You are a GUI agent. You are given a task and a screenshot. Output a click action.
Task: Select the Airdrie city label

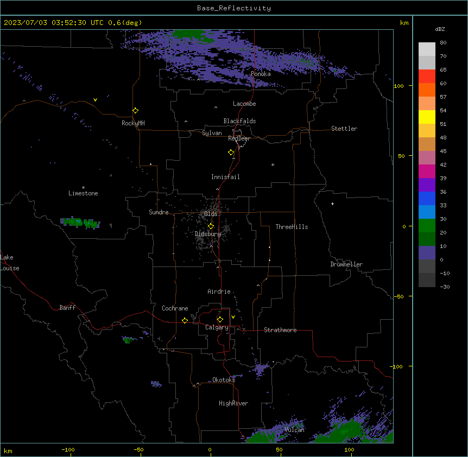coord(219,291)
